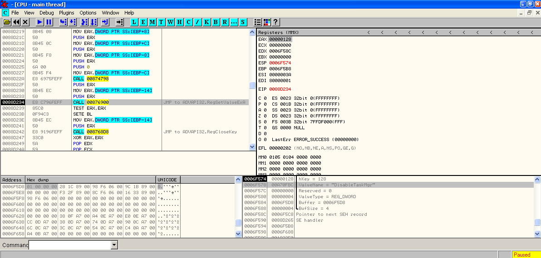Image resolution: width=541 pixels, height=258 pixels.
Task: Click the Help question mark icon
Action: [x=275, y=22]
